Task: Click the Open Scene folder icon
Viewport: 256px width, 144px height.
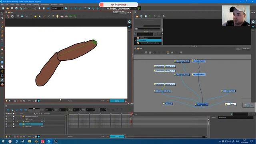Action: click(8, 8)
